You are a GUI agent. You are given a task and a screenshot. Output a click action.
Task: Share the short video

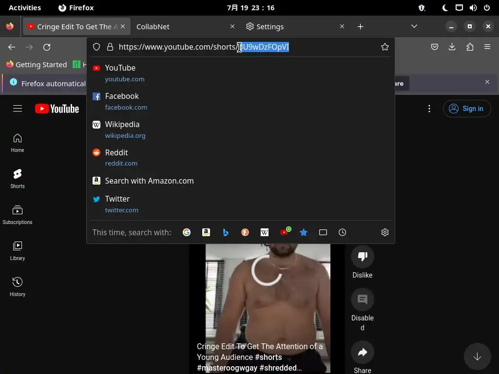coord(363,352)
